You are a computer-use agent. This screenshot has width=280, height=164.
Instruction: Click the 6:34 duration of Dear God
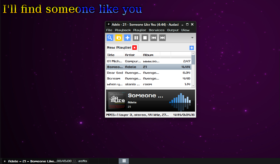[186, 73]
